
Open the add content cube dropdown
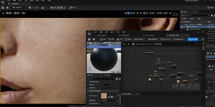(x=31, y=8)
